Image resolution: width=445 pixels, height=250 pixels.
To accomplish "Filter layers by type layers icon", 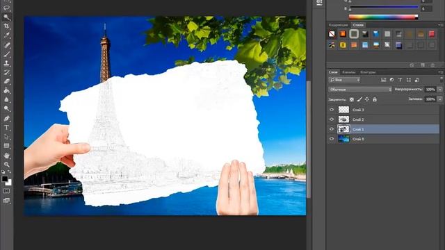I will [400, 80].
